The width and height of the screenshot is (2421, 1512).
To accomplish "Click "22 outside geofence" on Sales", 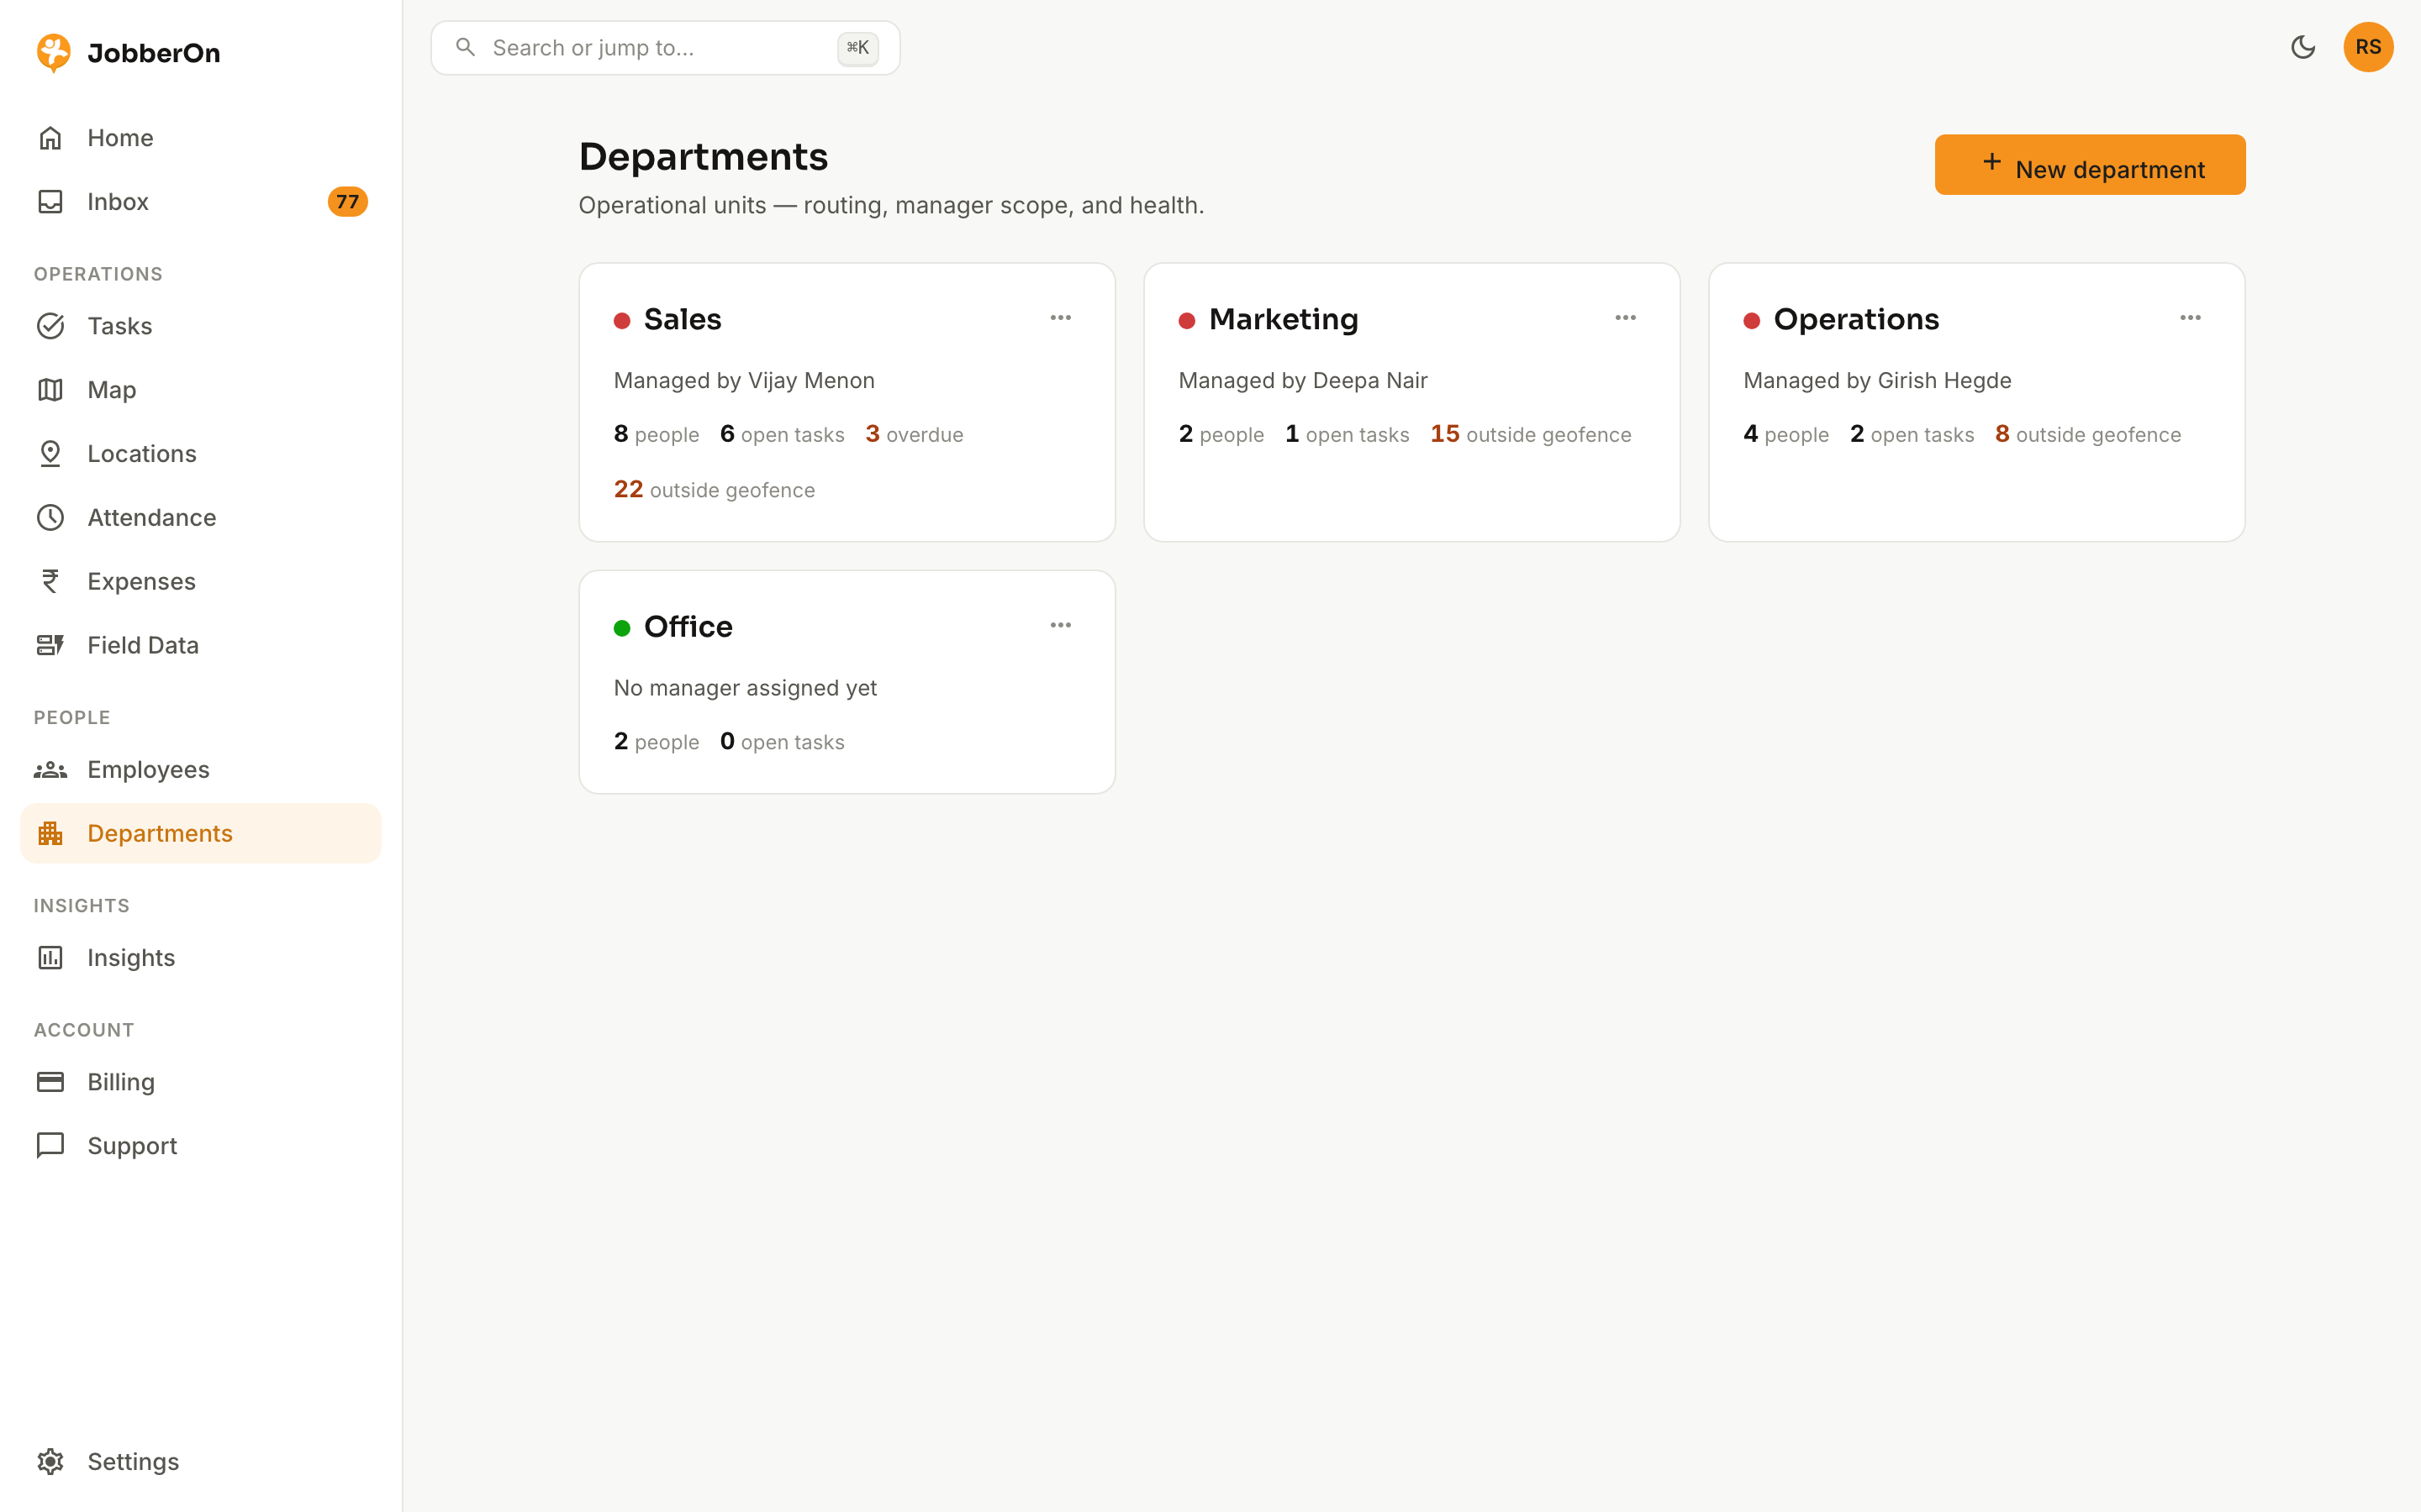I will 715,490.
